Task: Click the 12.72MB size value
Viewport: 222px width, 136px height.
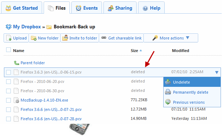Action: 139,109
